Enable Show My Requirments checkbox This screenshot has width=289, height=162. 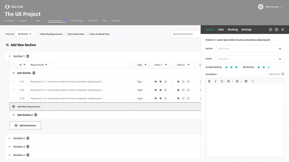(38, 34)
